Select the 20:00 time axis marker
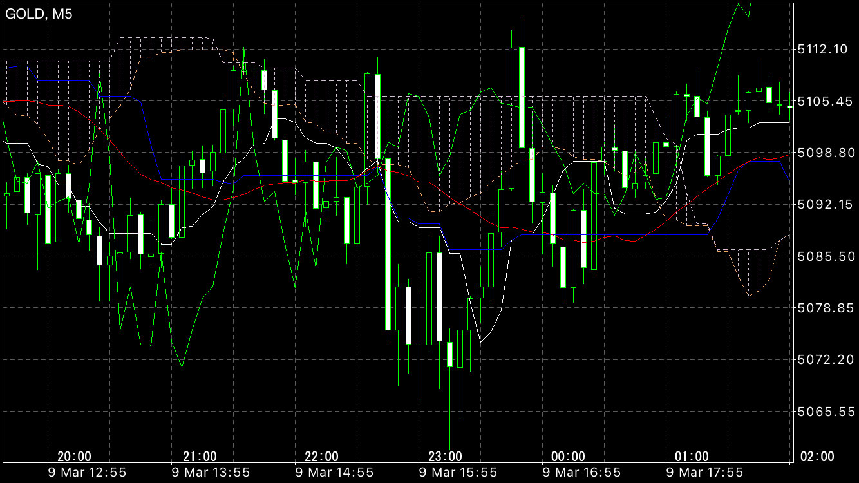Screen dimensions: 859x483 click(74, 457)
